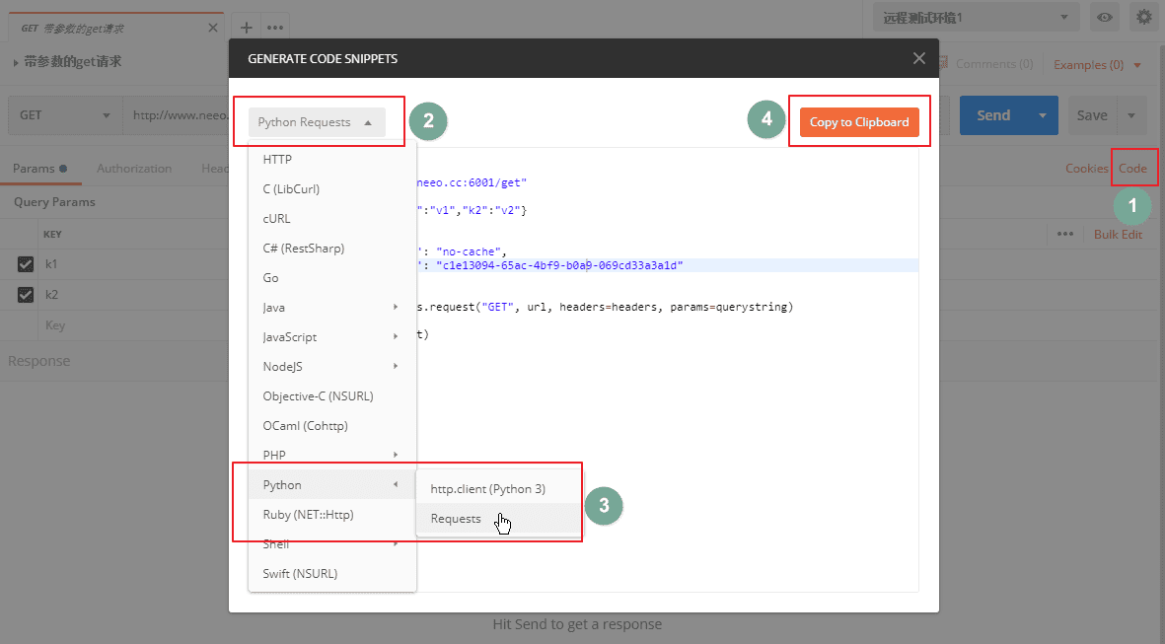This screenshot has height=644, width=1165.
Task: Open the Python Requests language dropdown
Action: point(318,122)
